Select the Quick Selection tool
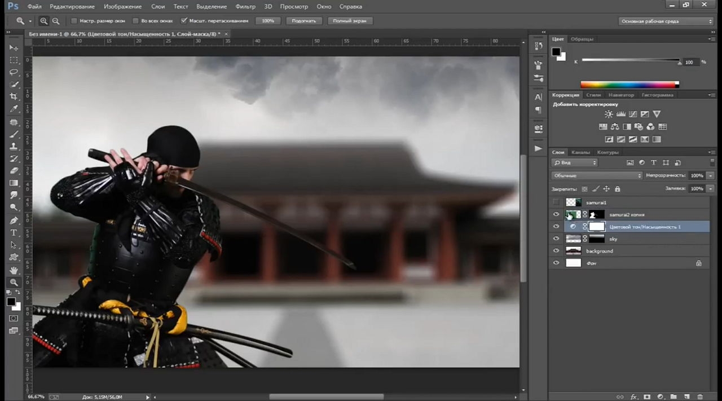 (14, 85)
